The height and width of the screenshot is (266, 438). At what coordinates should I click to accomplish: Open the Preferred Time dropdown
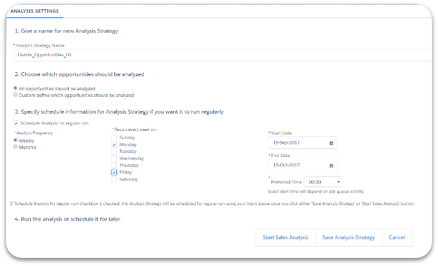click(x=322, y=182)
